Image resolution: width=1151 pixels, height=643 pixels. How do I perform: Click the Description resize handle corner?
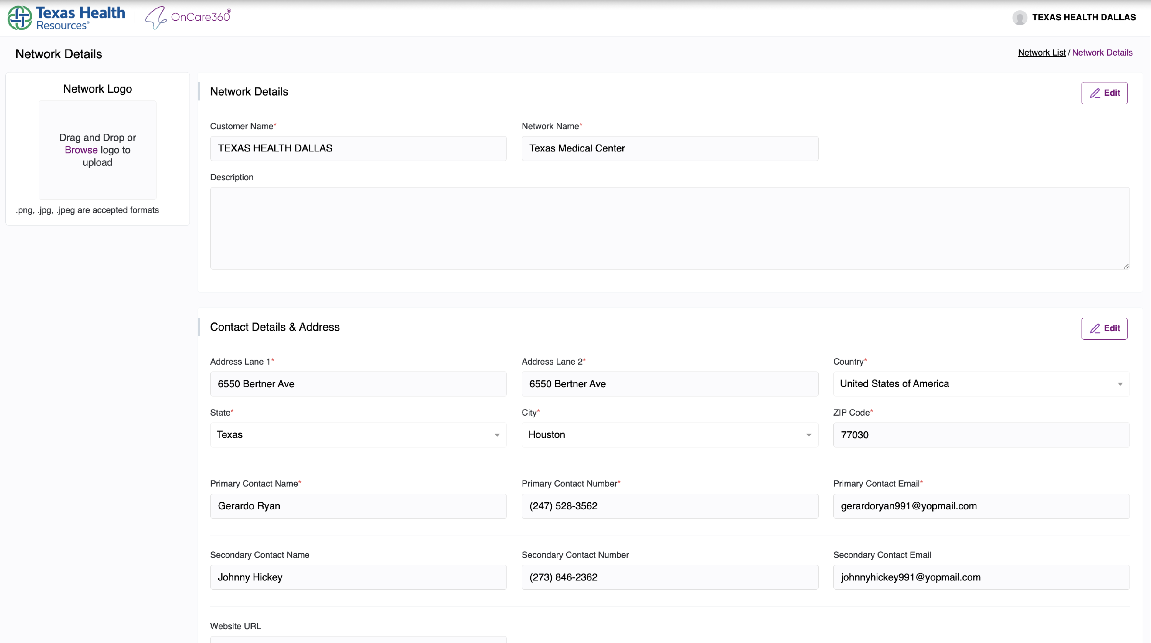click(1126, 266)
